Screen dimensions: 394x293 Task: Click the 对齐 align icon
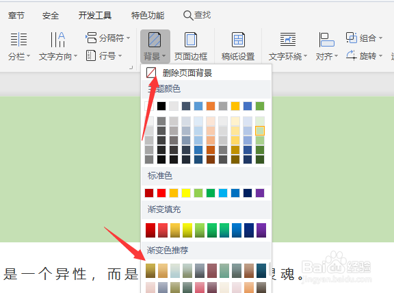tap(326, 40)
